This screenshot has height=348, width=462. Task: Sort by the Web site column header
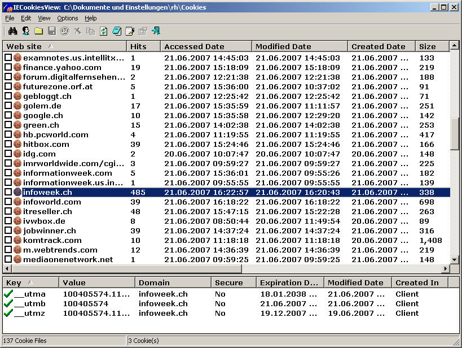(65, 46)
